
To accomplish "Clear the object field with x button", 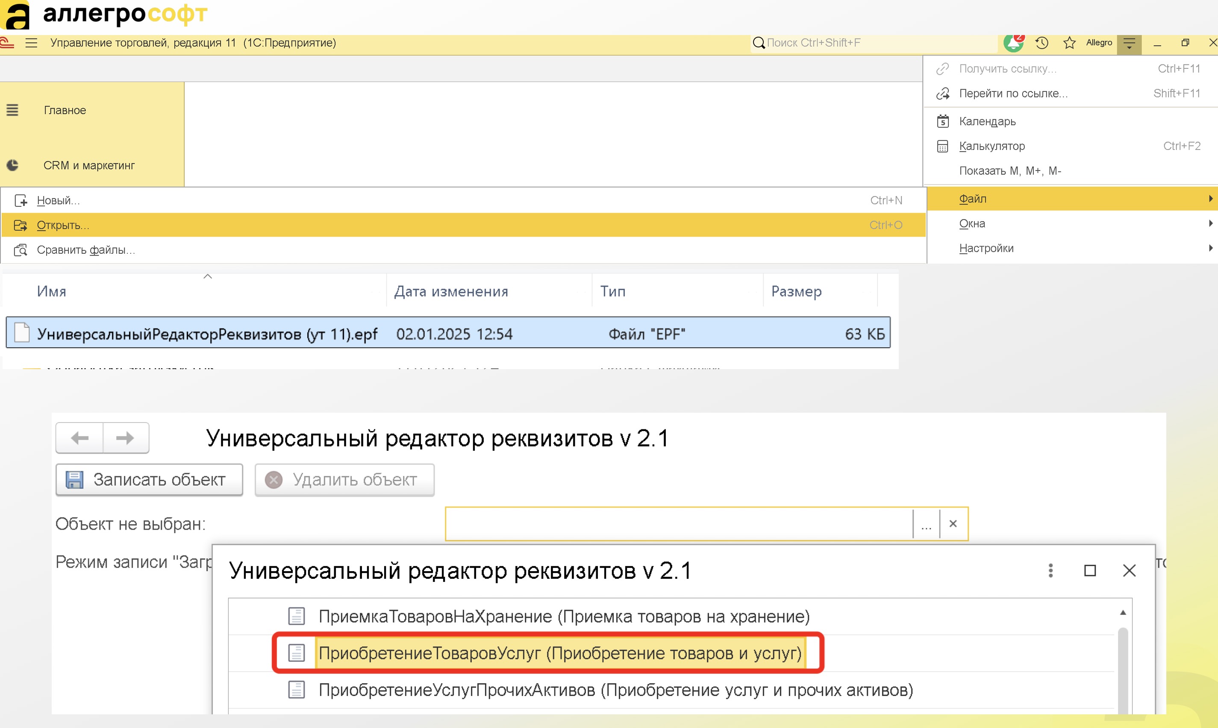I will tap(953, 524).
